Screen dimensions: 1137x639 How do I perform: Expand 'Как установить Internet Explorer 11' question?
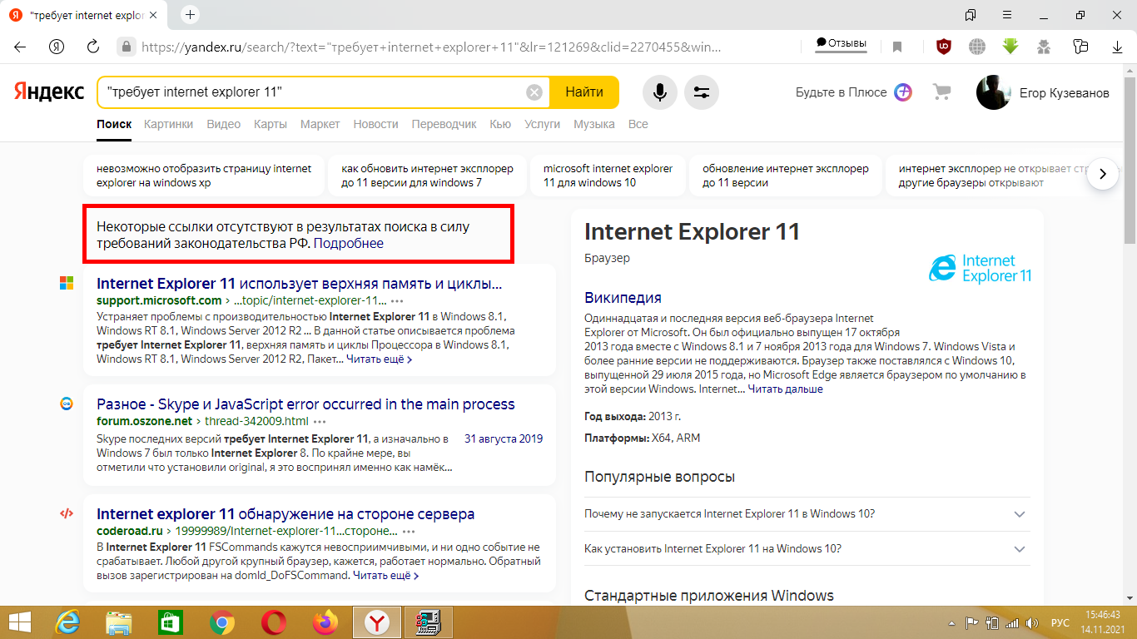[807, 549]
